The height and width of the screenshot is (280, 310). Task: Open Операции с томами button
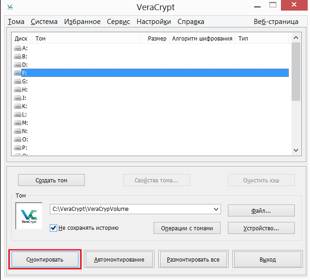(x=187, y=228)
